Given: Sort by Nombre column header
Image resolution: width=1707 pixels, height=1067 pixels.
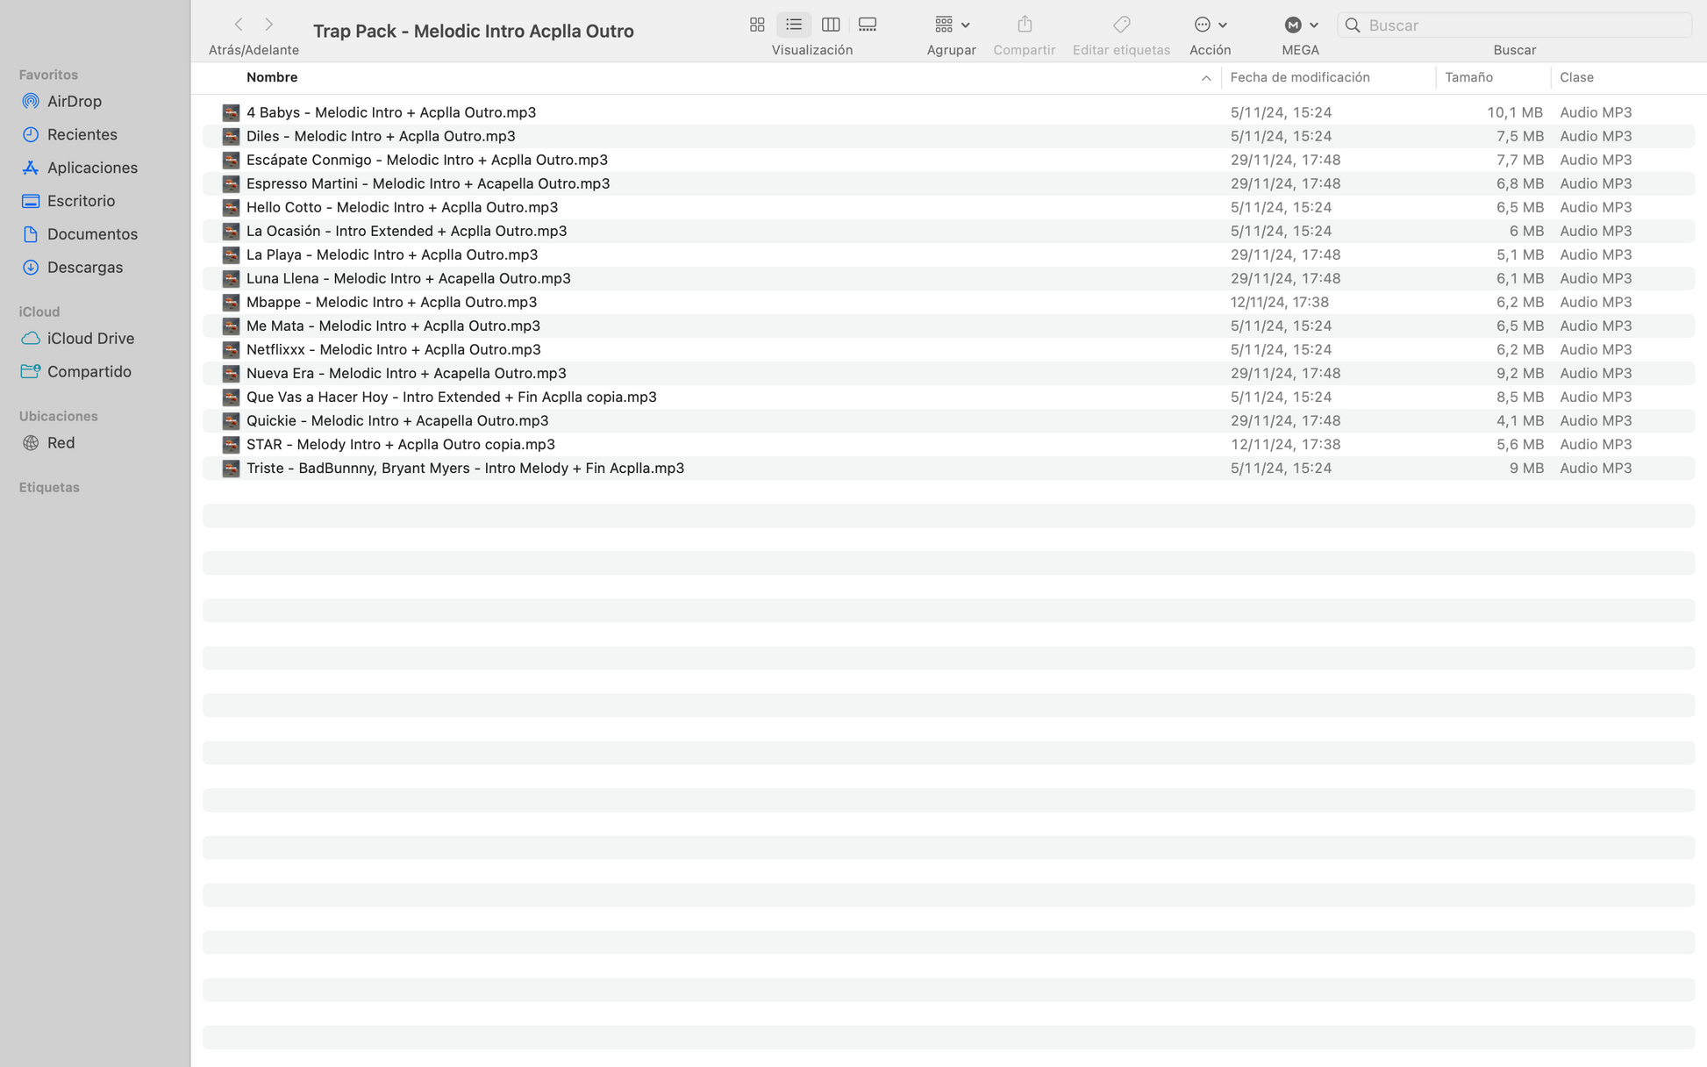Looking at the screenshot, I should click(272, 77).
